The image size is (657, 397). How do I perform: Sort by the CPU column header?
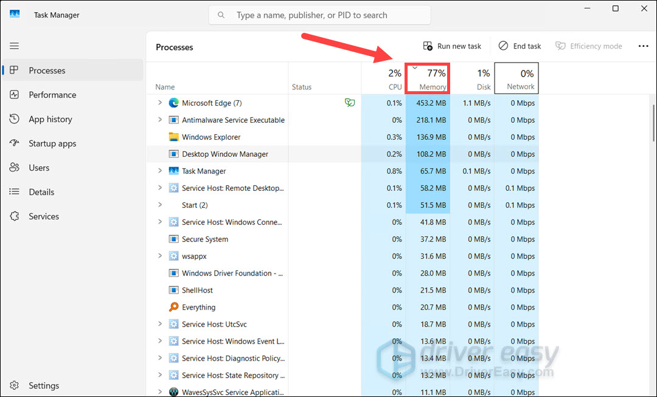(x=383, y=78)
